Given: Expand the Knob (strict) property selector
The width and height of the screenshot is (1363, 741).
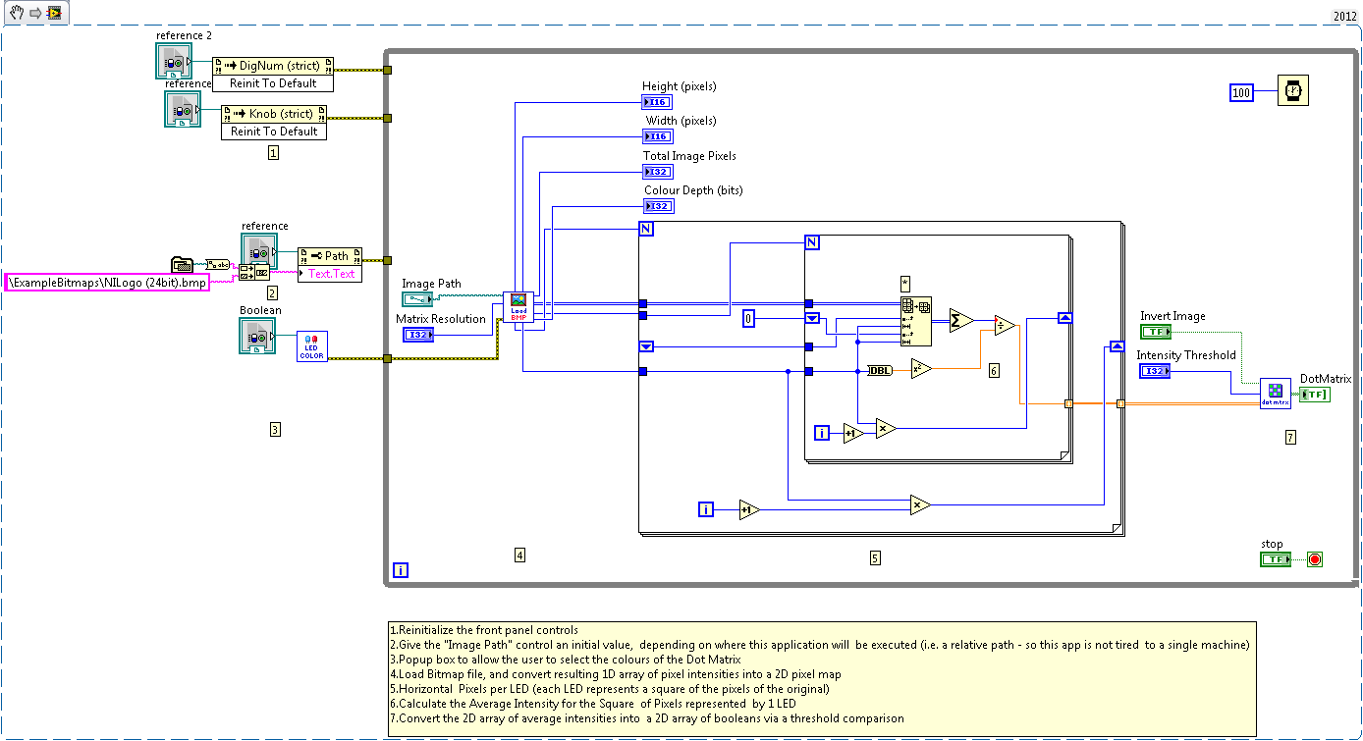Looking at the screenshot, I should (273, 113).
